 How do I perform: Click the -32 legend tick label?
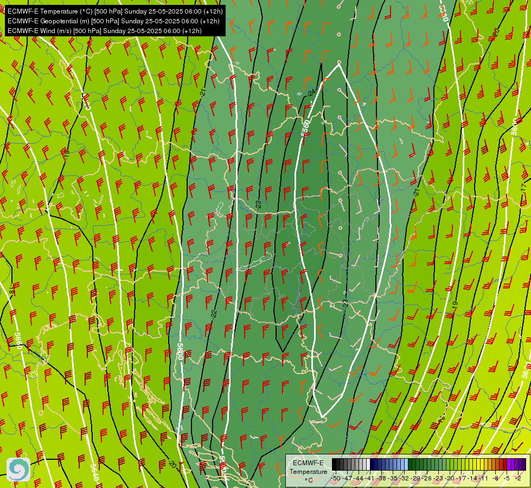point(404,478)
